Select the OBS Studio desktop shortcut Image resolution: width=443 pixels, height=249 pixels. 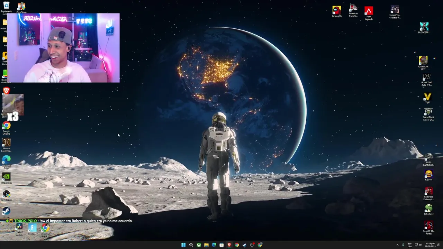click(x=6, y=195)
